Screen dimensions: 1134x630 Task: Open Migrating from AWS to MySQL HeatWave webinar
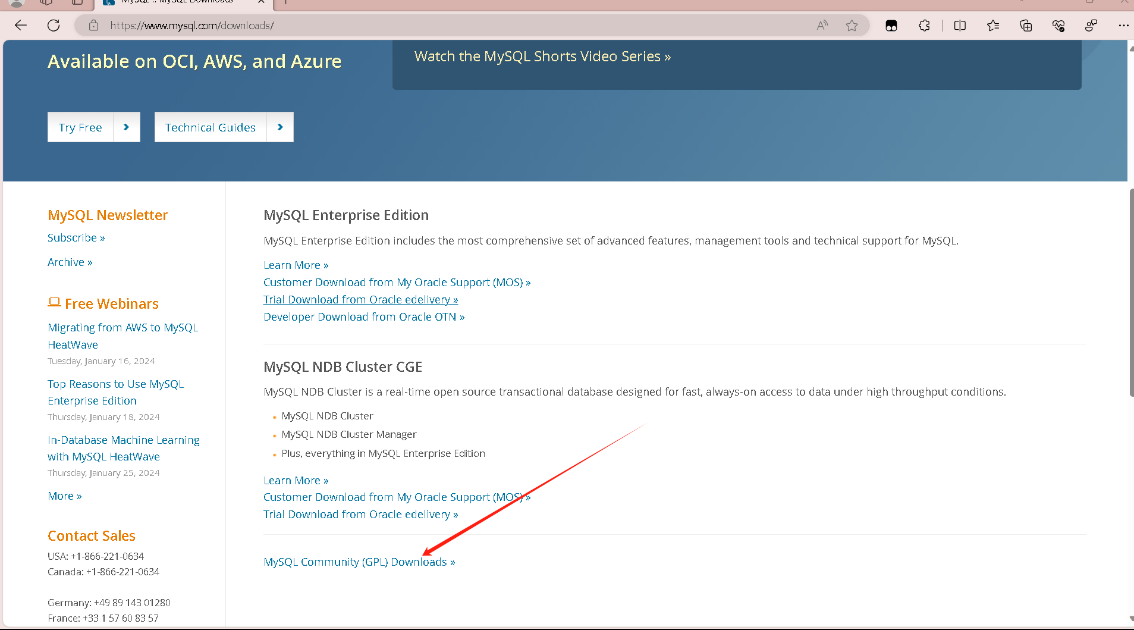pos(123,336)
